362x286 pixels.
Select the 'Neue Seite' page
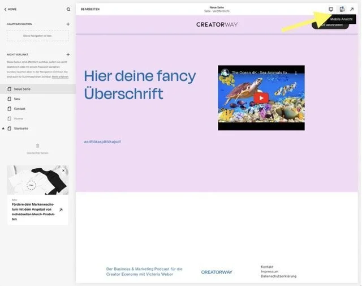38,89
